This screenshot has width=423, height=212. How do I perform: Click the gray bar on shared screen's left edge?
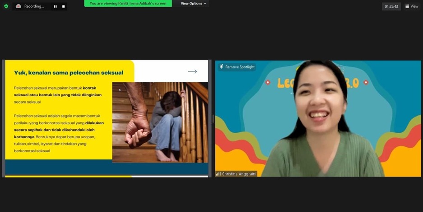[3, 119]
